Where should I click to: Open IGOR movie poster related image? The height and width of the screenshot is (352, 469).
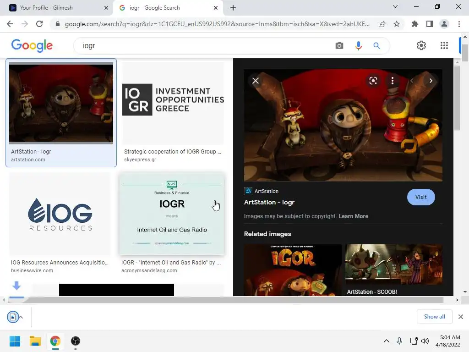[293, 270]
